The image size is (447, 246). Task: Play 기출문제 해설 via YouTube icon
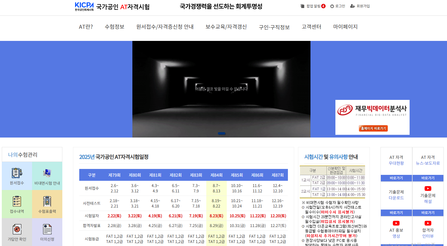coord(428,188)
